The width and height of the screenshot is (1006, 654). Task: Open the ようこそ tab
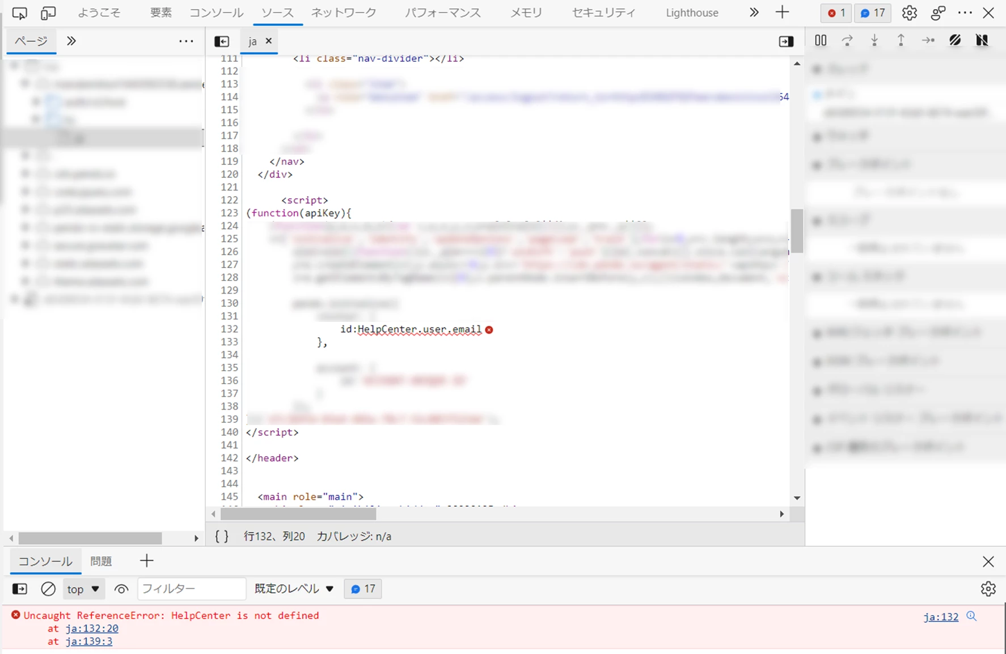[x=99, y=12]
